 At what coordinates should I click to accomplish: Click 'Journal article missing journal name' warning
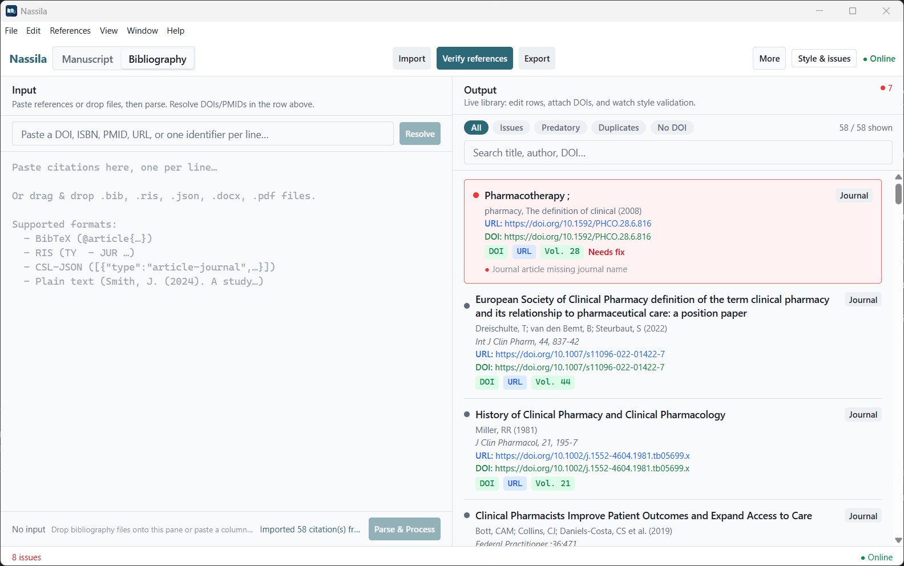(x=559, y=269)
